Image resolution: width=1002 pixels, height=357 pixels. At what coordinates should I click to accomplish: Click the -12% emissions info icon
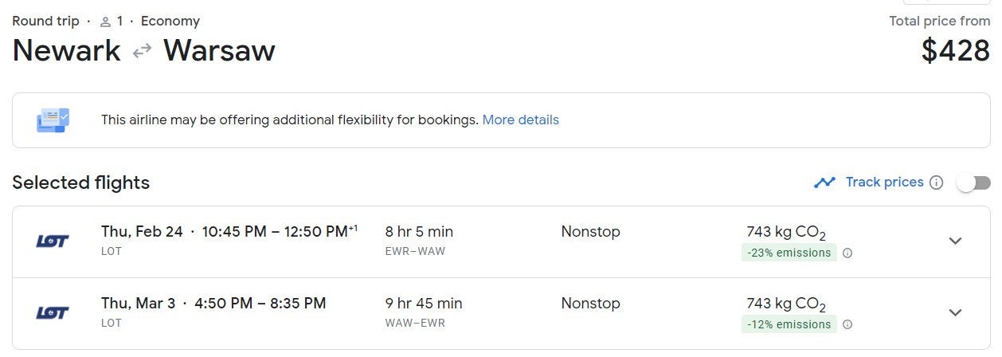pos(847,324)
